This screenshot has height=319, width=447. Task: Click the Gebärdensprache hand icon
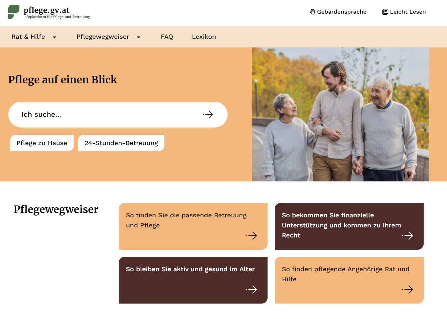(x=313, y=12)
